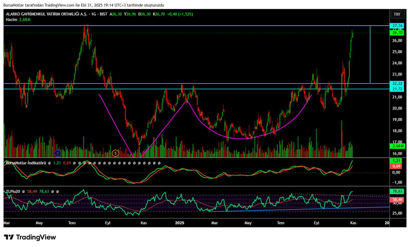Click the blue D dividend marker
The height and width of the screenshot is (247, 410).
[x=58, y=153]
